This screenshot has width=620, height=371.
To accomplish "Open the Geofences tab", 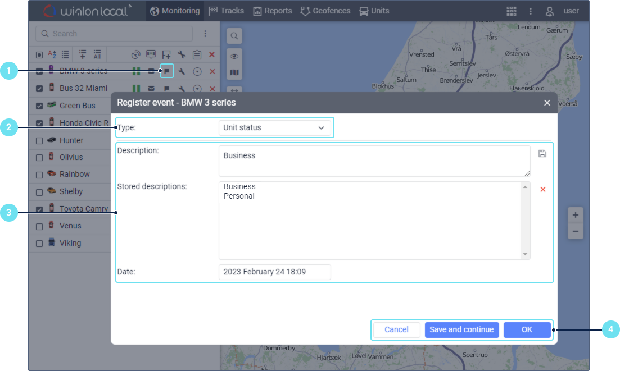I will (x=325, y=11).
